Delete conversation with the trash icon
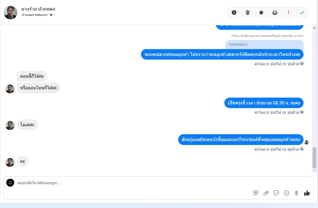This screenshot has height=208, width=318. coord(247,12)
